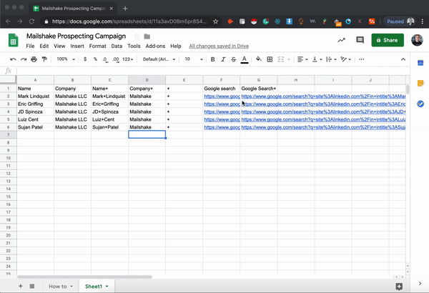Viewport: 429px width, 293px height.
Task: Go to the Sheets home icon
Action: tap(13, 40)
